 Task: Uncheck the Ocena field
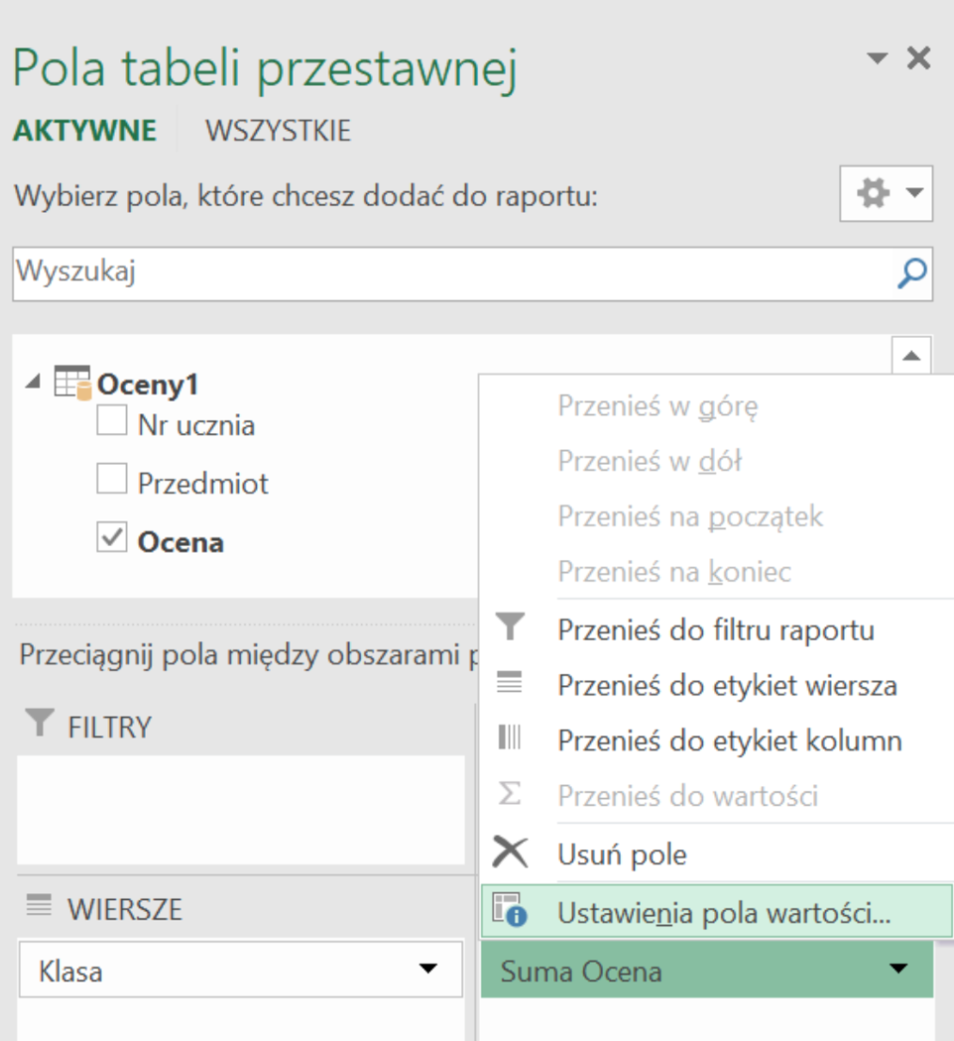coord(112,537)
